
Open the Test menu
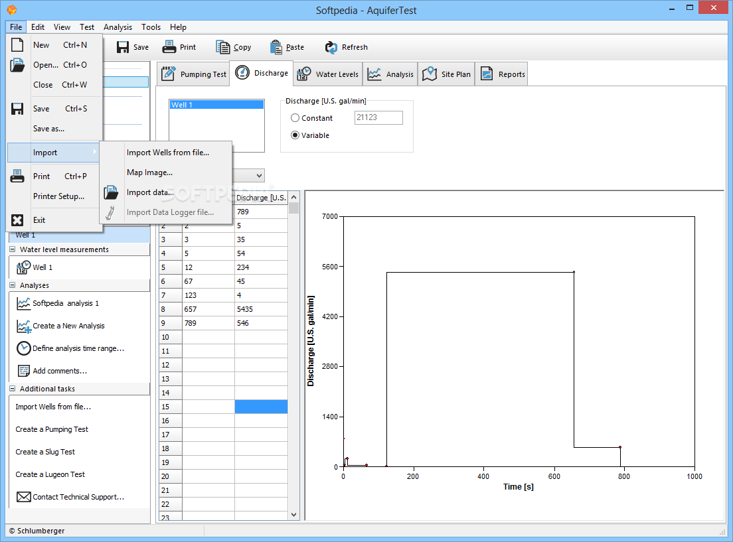(x=87, y=27)
